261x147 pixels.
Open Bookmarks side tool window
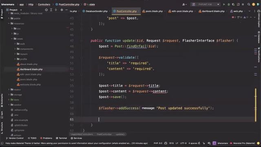point(2,100)
